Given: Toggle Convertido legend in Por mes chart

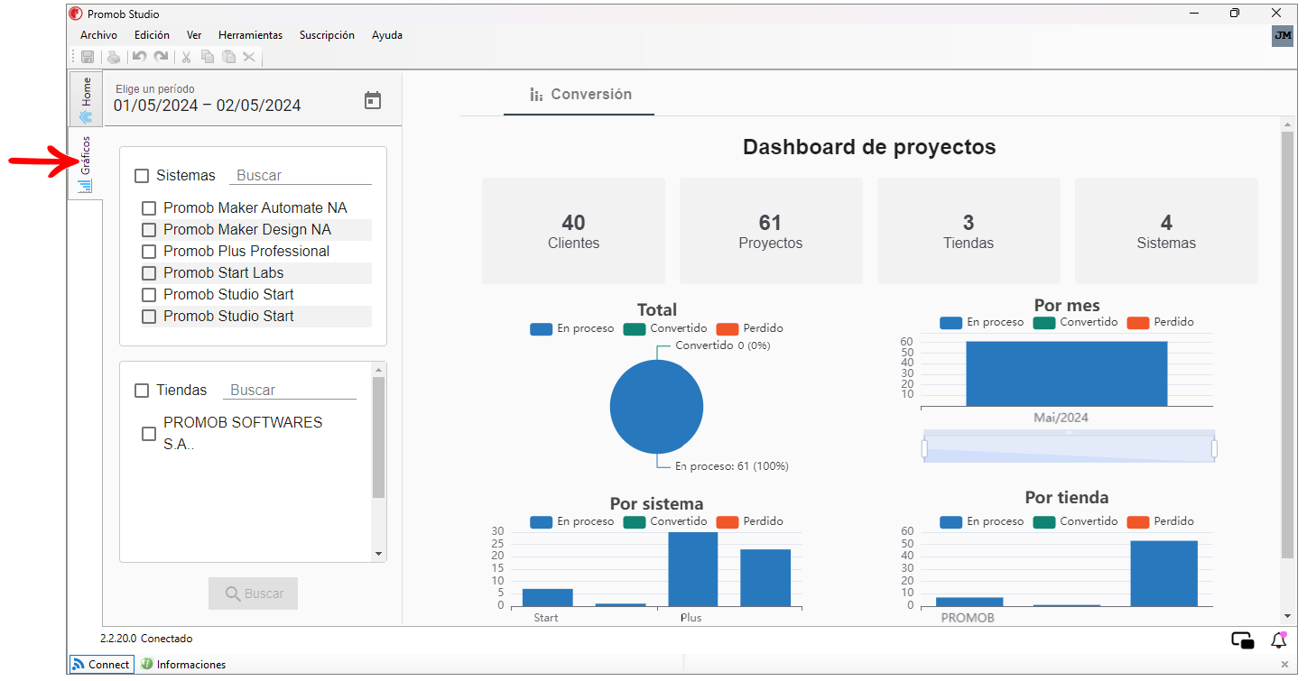Looking at the screenshot, I should [x=1075, y=322].
